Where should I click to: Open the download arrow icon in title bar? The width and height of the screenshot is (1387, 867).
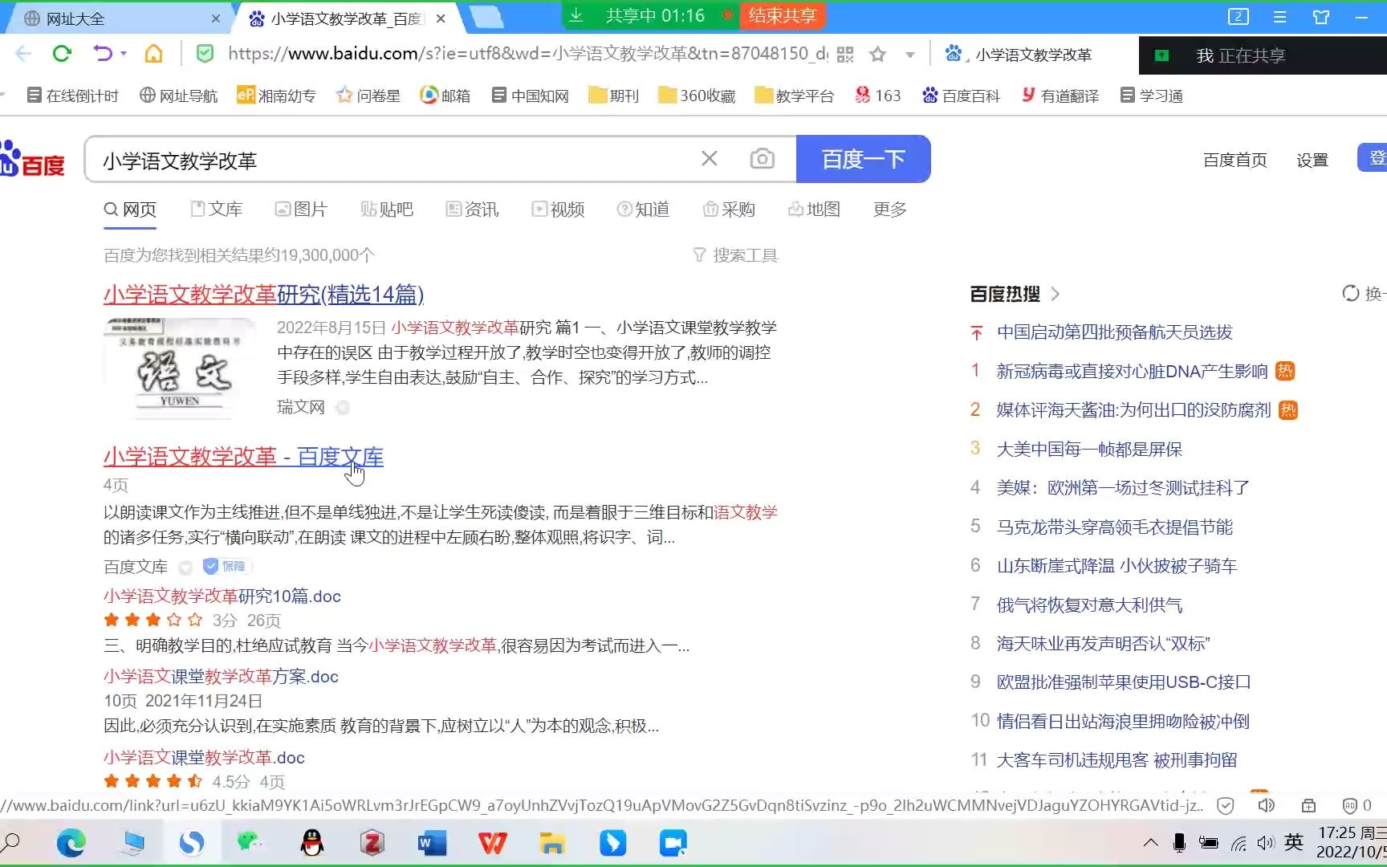pos(576,15)
